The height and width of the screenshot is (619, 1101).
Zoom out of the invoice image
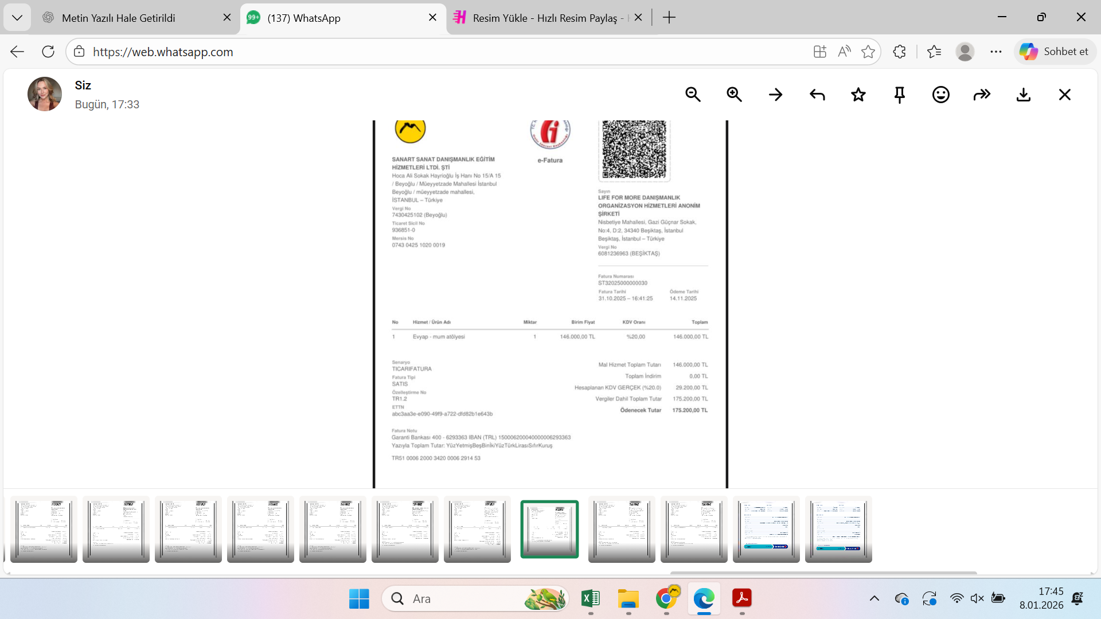pos(693,95)
